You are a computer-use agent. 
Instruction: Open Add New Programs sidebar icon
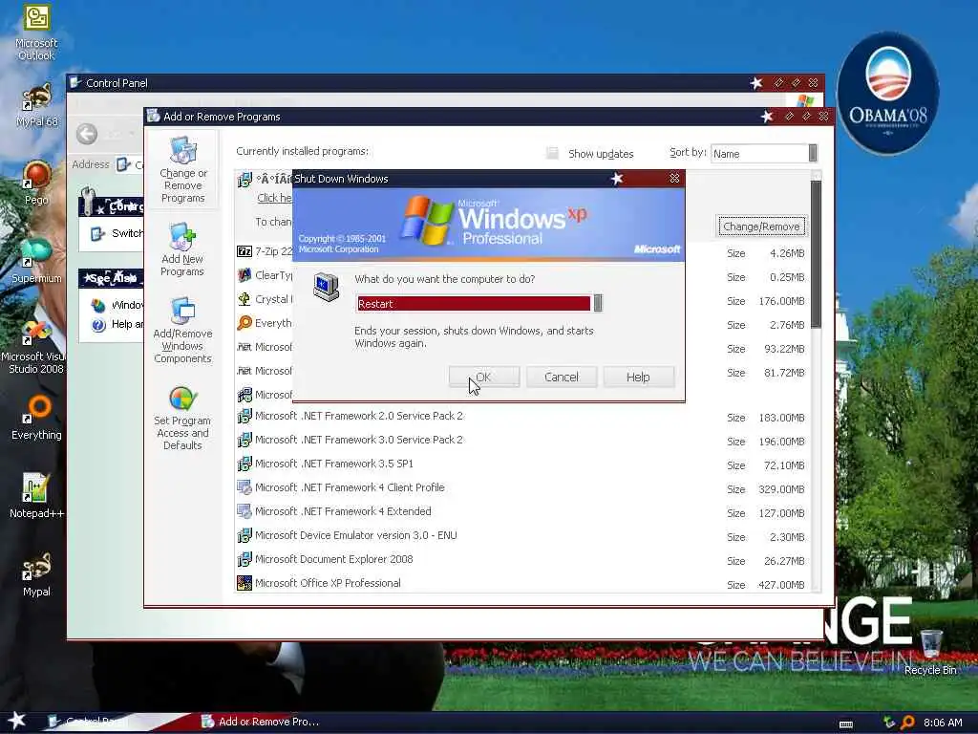click(x=182, y=249)
